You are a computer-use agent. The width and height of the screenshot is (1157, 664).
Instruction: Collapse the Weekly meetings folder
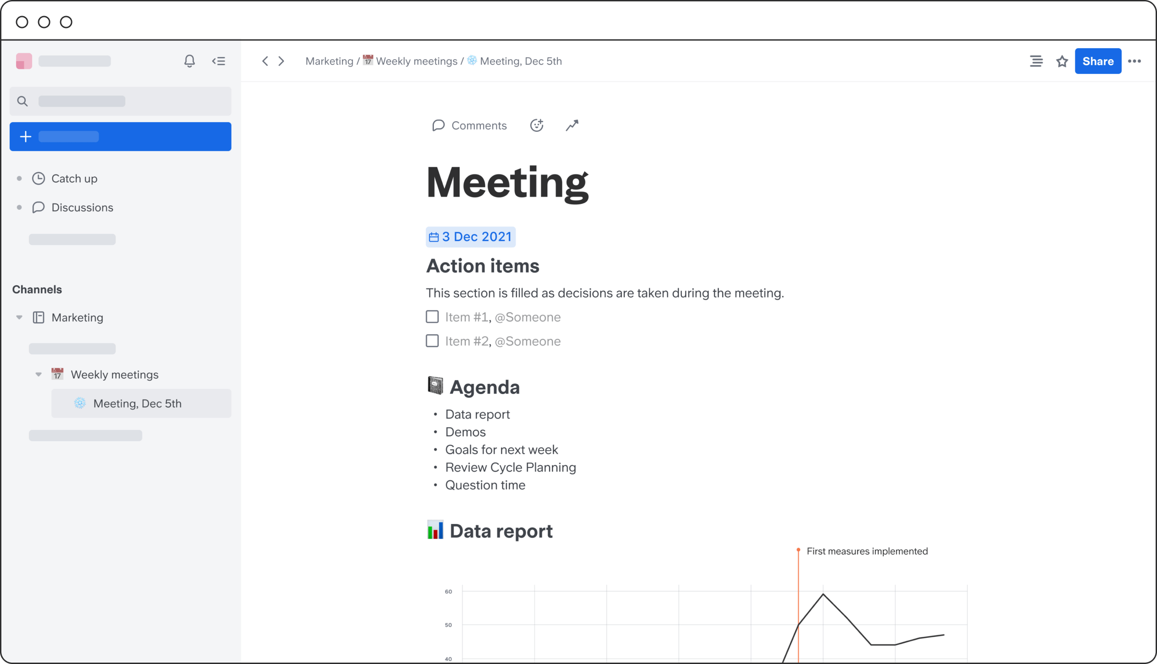39,374
